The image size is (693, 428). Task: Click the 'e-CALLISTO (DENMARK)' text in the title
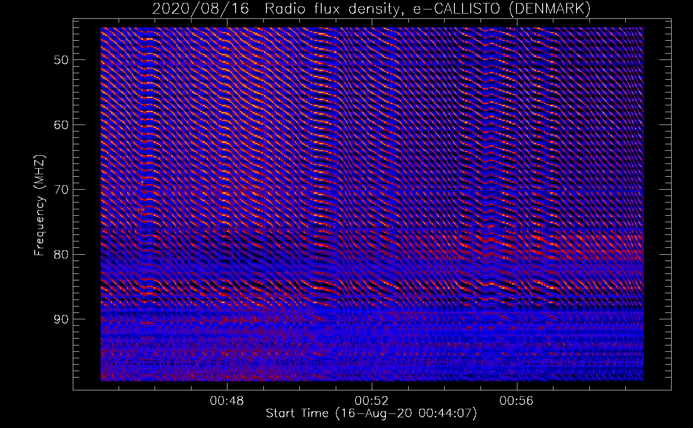tap(502, 9)
